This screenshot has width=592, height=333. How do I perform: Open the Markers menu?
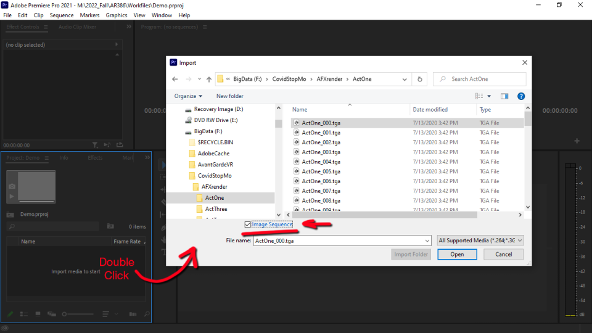(x=89, y=15)
